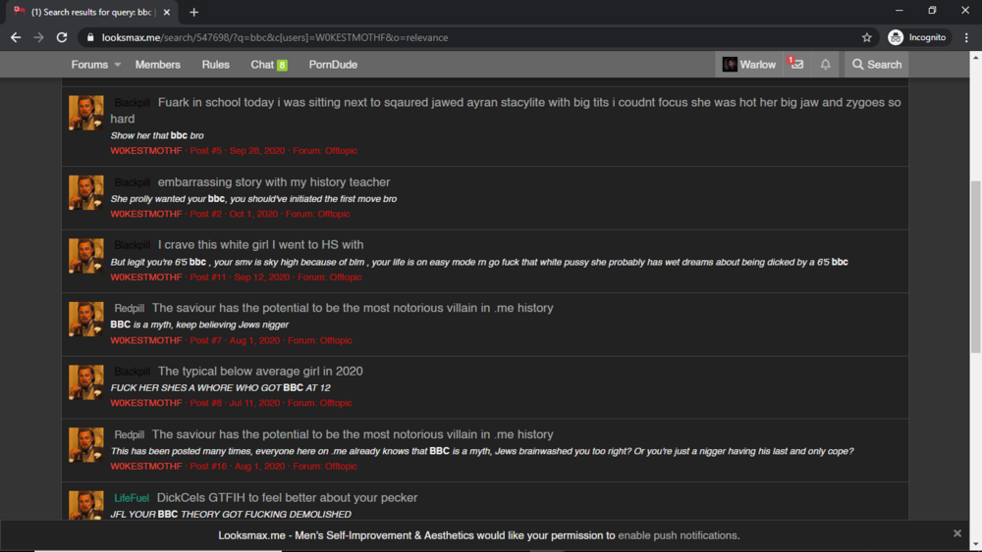Open 'Fuark in school today' thread title
Viewport: 982px width, 552px height.
click(506, 110)
